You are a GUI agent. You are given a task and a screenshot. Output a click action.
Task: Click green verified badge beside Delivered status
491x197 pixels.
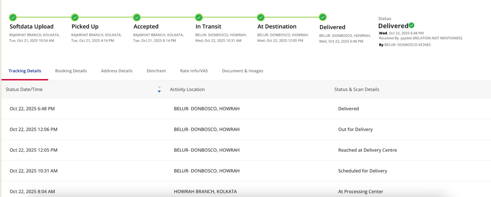[411, 25]
